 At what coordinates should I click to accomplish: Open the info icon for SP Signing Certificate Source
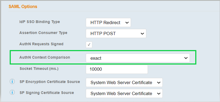click(12, 92)
